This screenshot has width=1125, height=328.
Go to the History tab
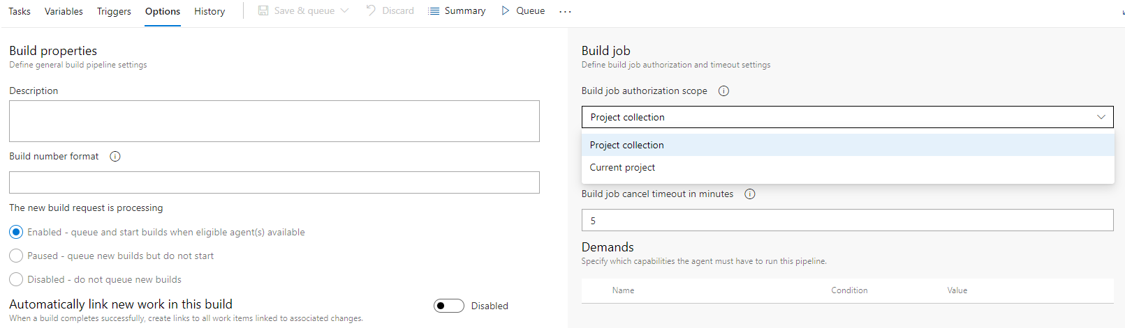tap(209, 11)
